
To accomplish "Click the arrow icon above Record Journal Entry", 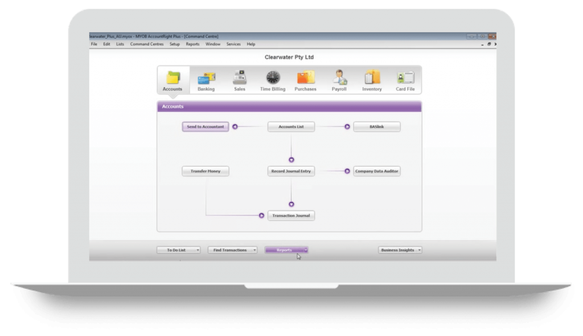I will 291,160.
